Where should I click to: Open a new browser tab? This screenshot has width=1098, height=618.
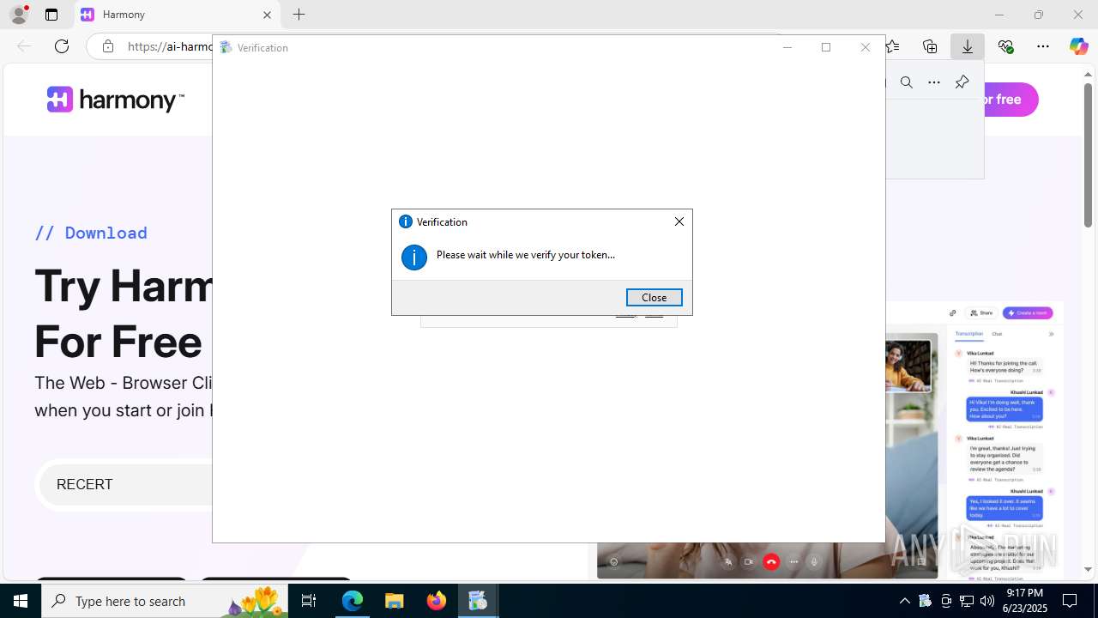(299, 15)
